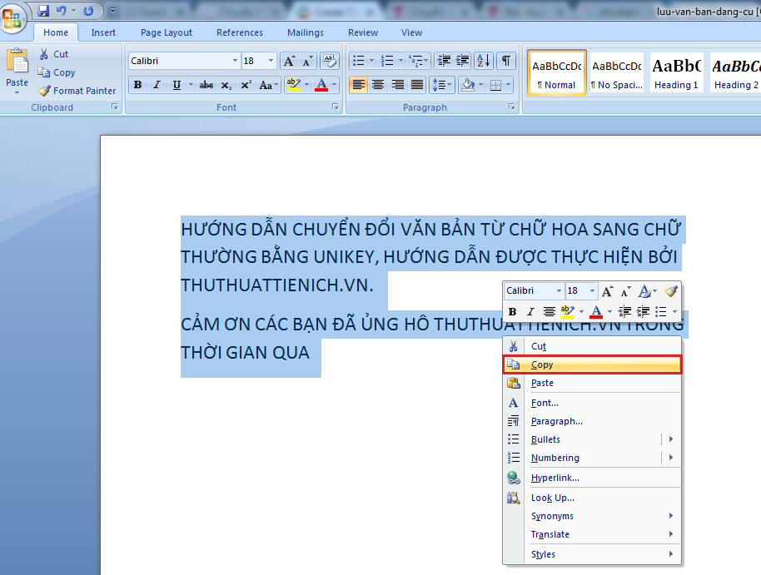
Task: Toggle Show/Hide paragraph marks
Action: pos(505,61)
